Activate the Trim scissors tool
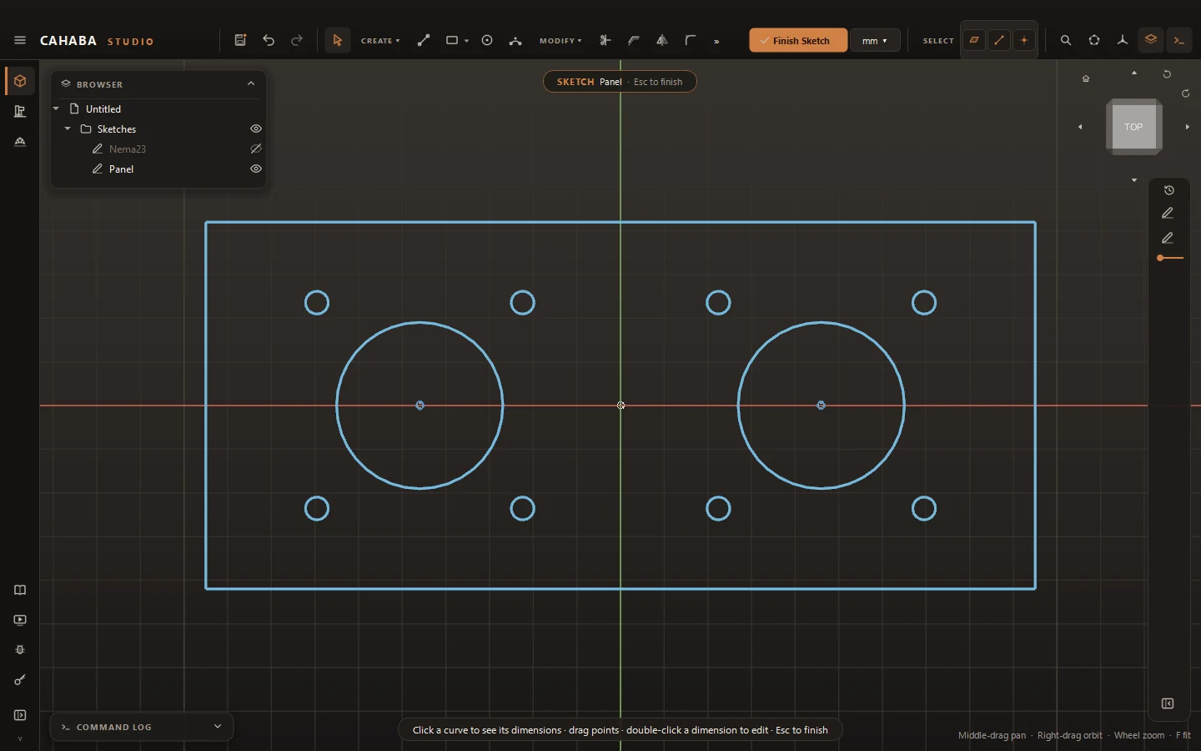This screenshot has height=751, width=1201. pos(606,40)
